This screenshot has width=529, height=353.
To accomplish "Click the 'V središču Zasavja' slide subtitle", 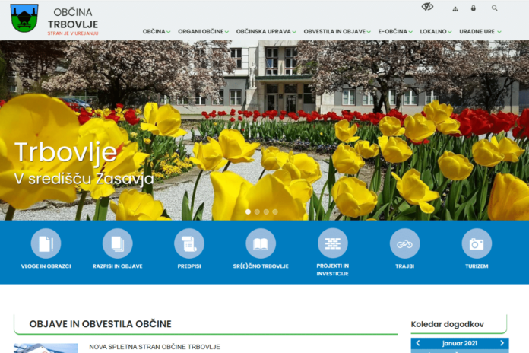I will point(84,179).
